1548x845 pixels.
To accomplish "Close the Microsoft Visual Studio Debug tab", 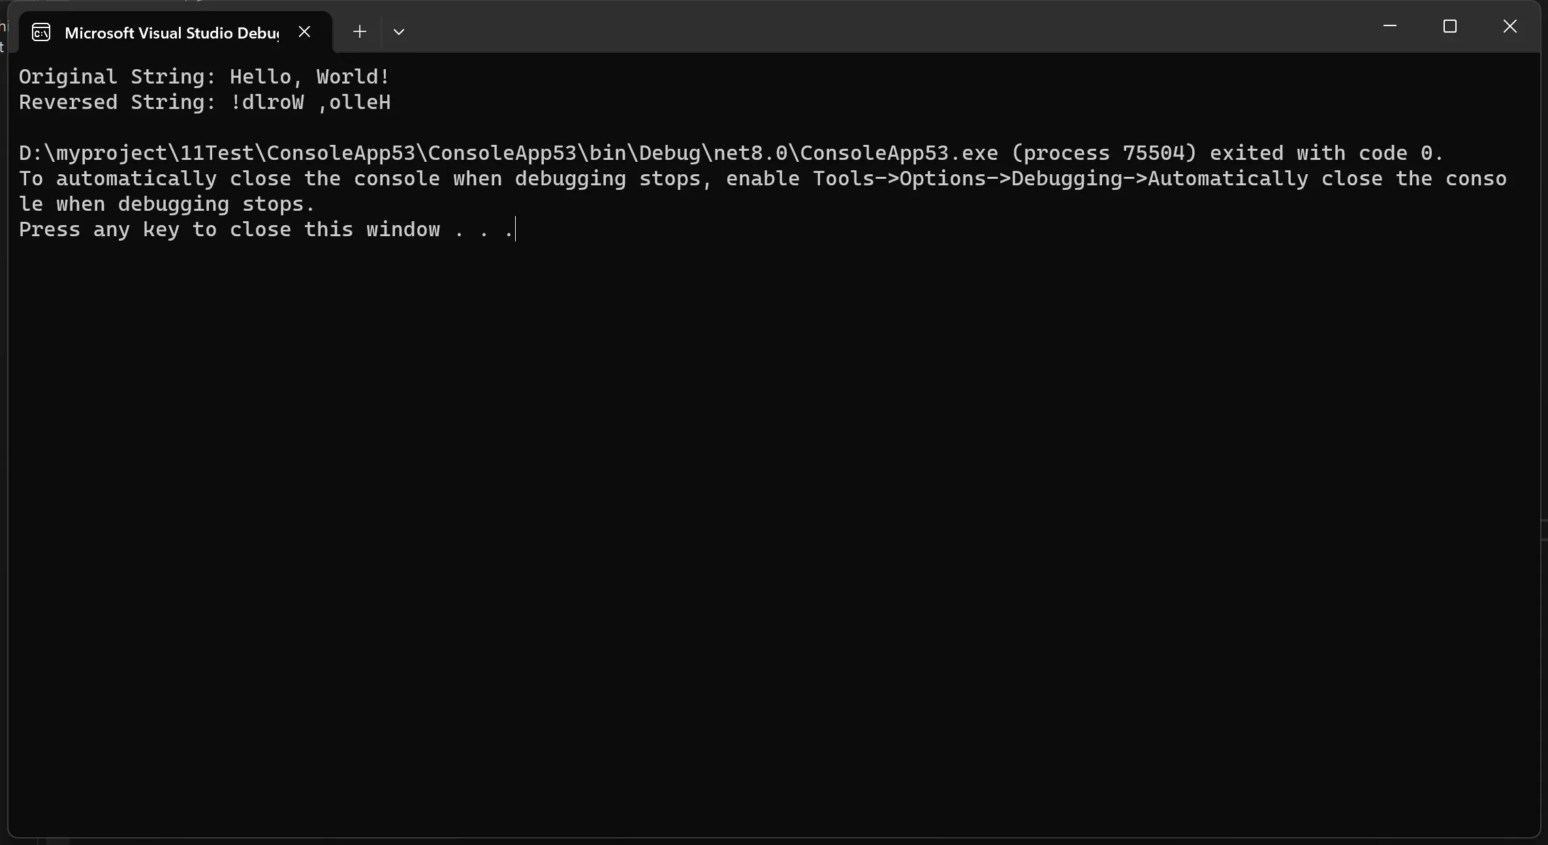I will [304, 31].
